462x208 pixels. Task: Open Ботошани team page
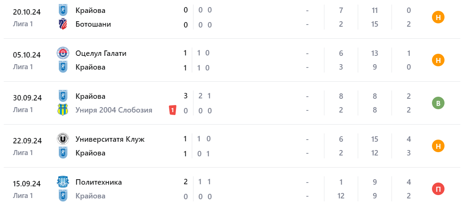click(93, 24)
